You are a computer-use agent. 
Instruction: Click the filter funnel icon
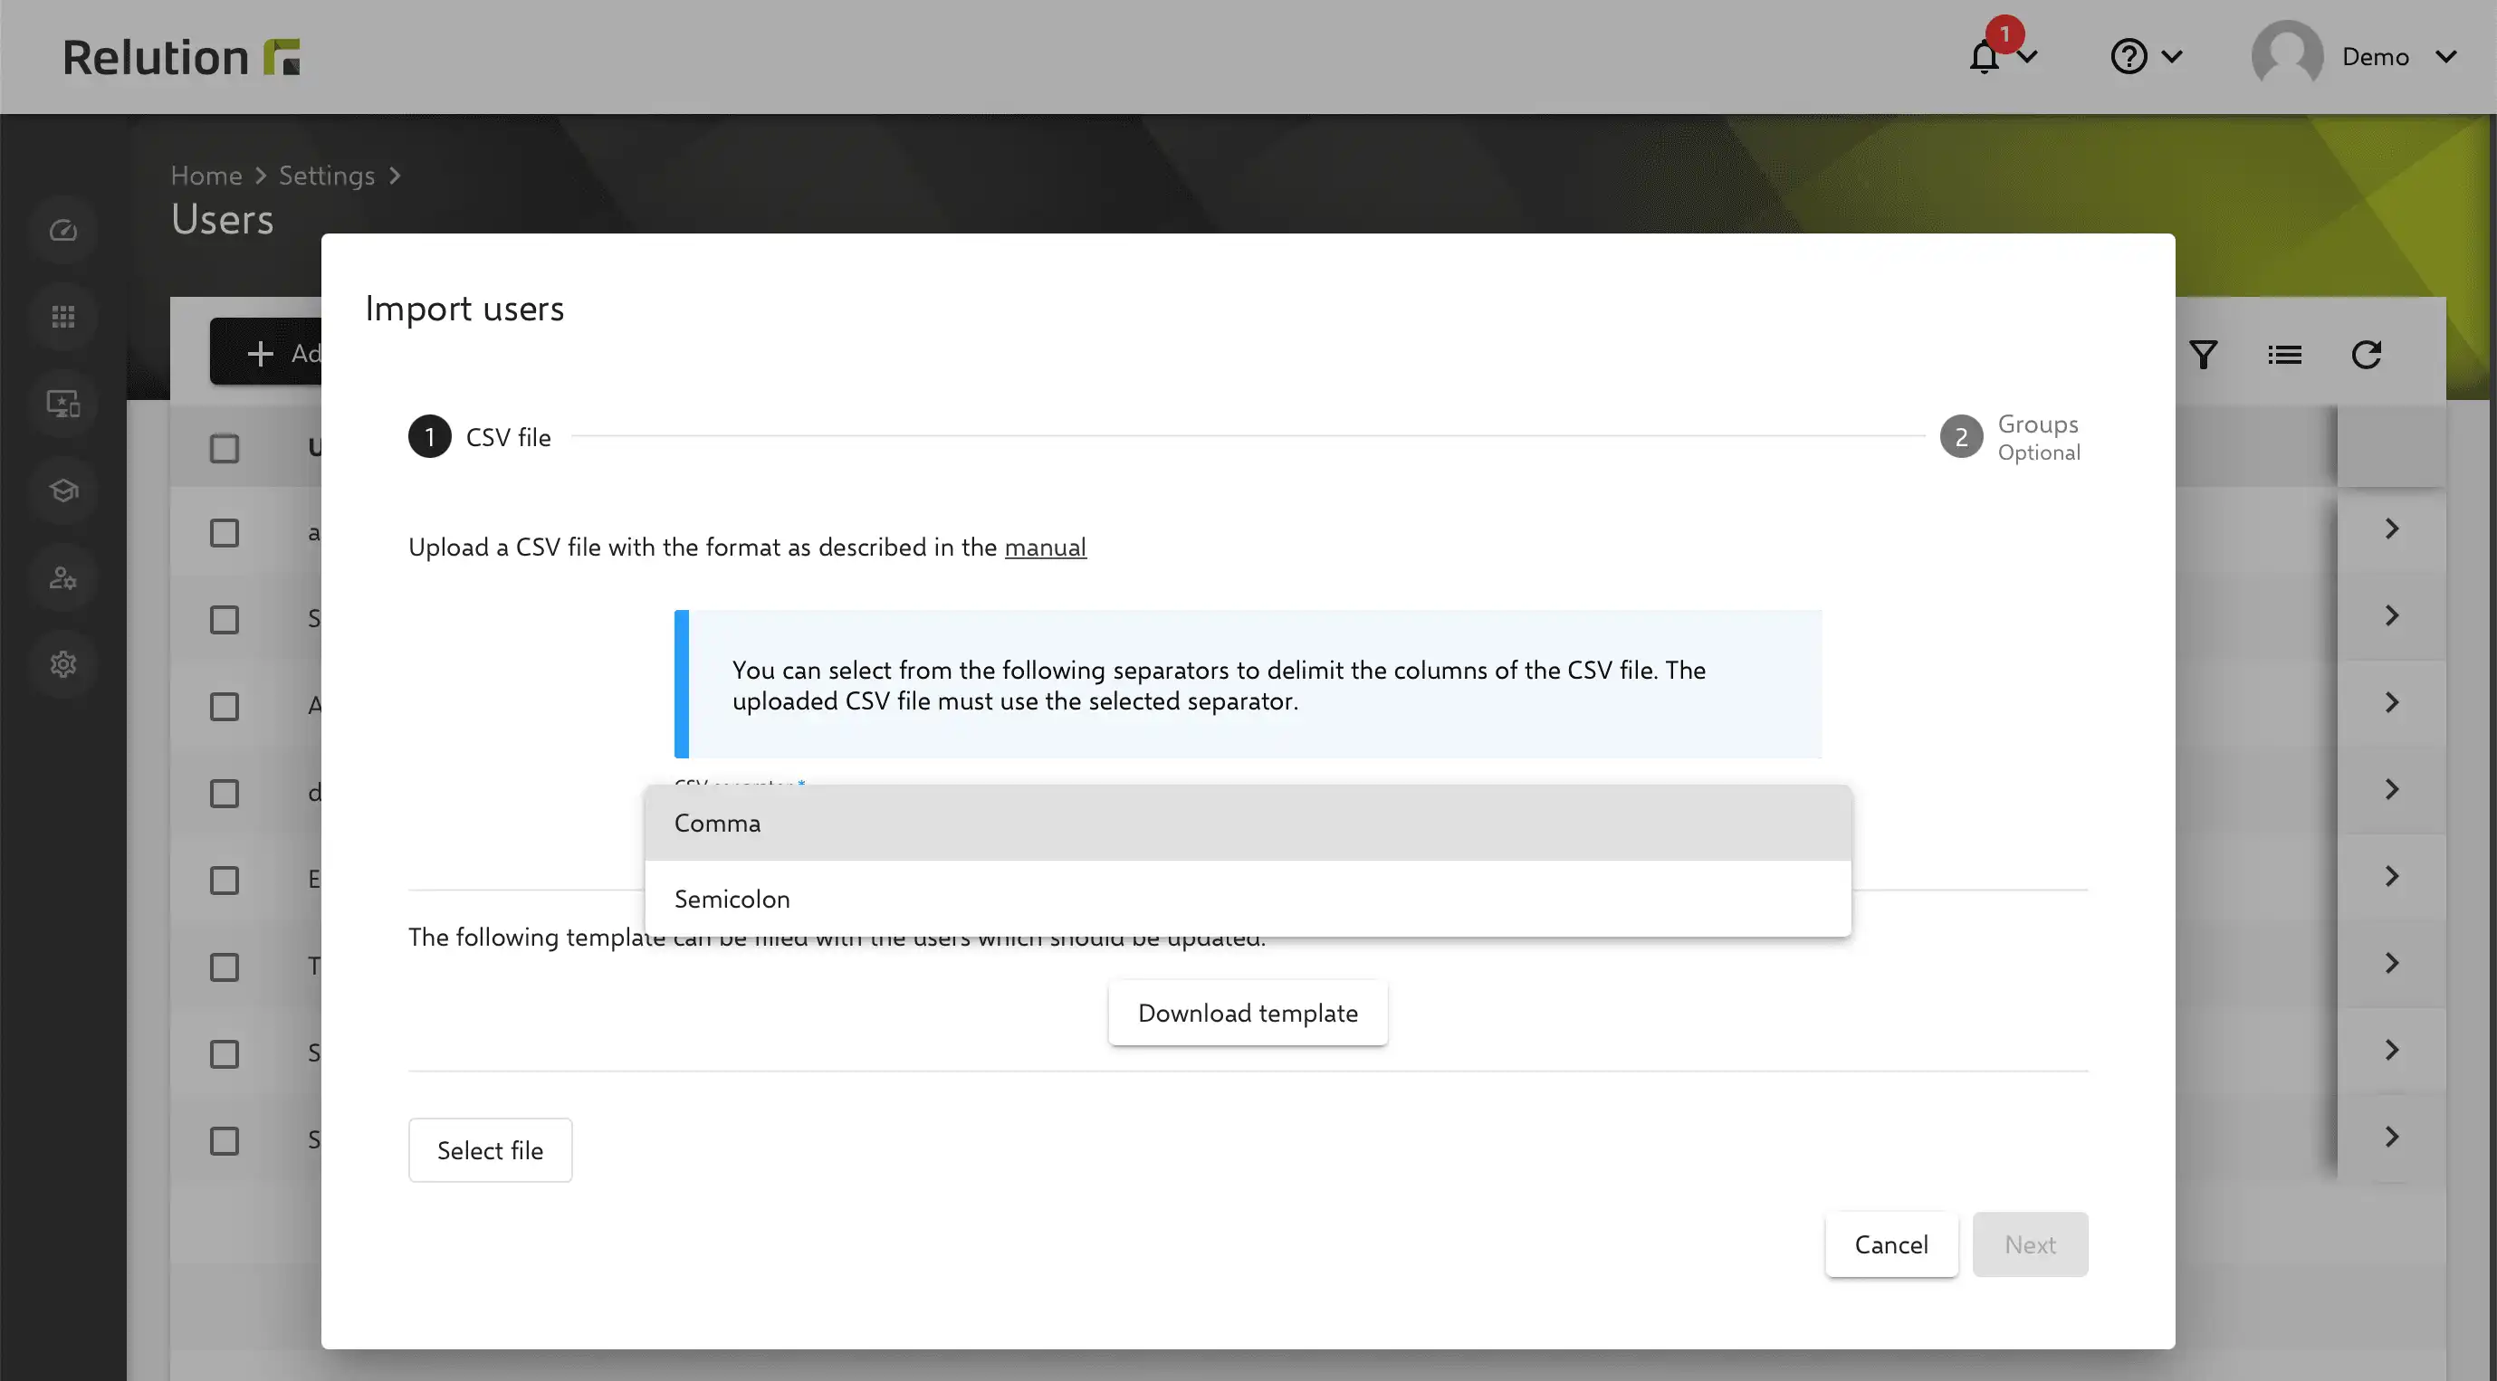coord(2203,355)
